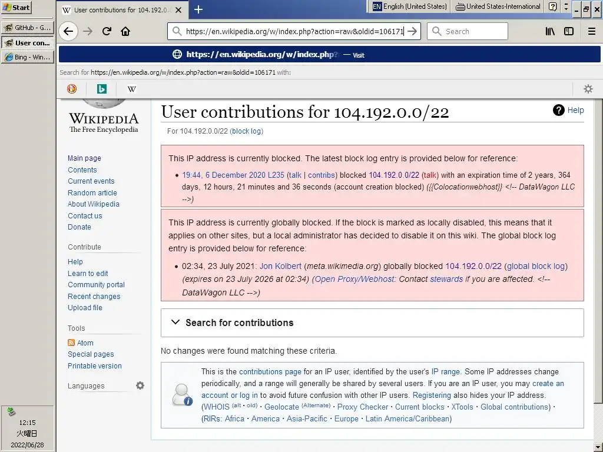Go back with the browser back arrow
603x452 pixels.
pos(68,31)
